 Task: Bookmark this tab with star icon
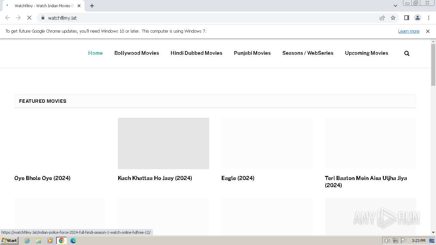393,18
